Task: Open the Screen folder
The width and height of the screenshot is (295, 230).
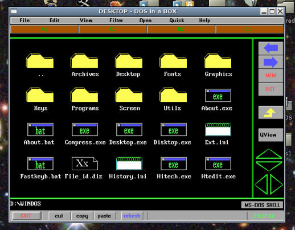Action: click(x=129, y=95)
